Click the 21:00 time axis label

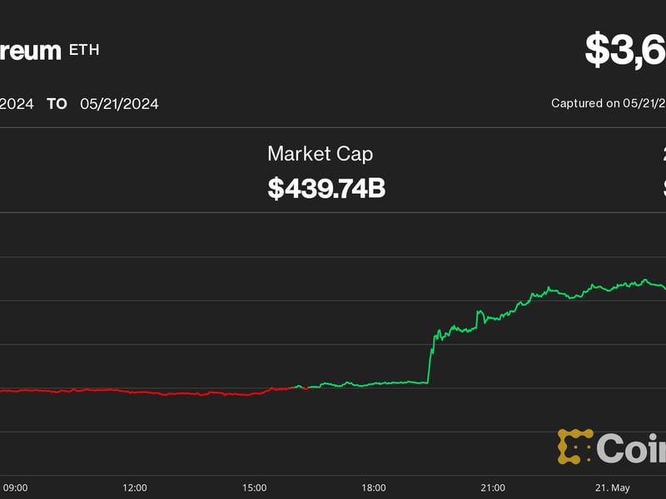(x=492, y=487)
